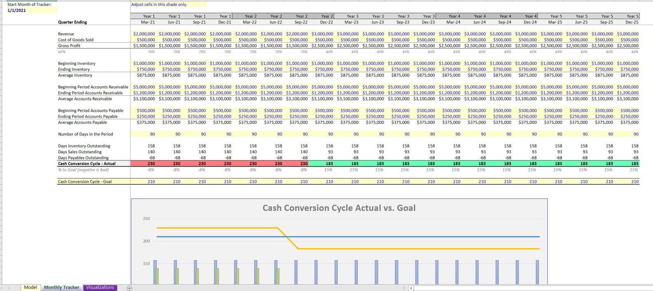Select the '% to Goal (negative is bad)' label

tap(83, 170)
